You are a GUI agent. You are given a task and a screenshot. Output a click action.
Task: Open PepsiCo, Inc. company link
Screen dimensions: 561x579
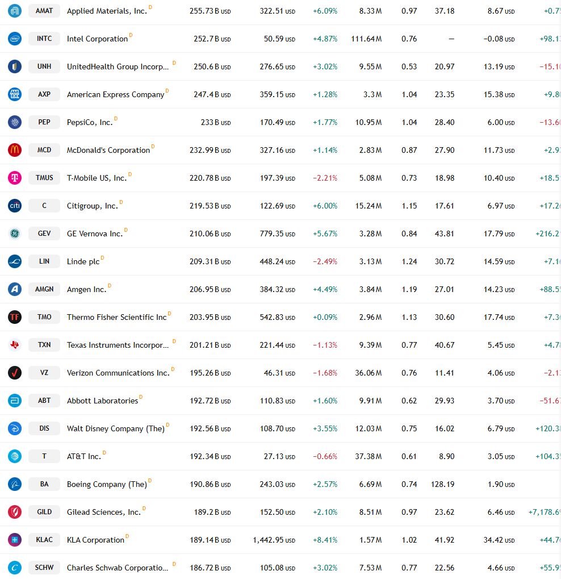point(90,122)
